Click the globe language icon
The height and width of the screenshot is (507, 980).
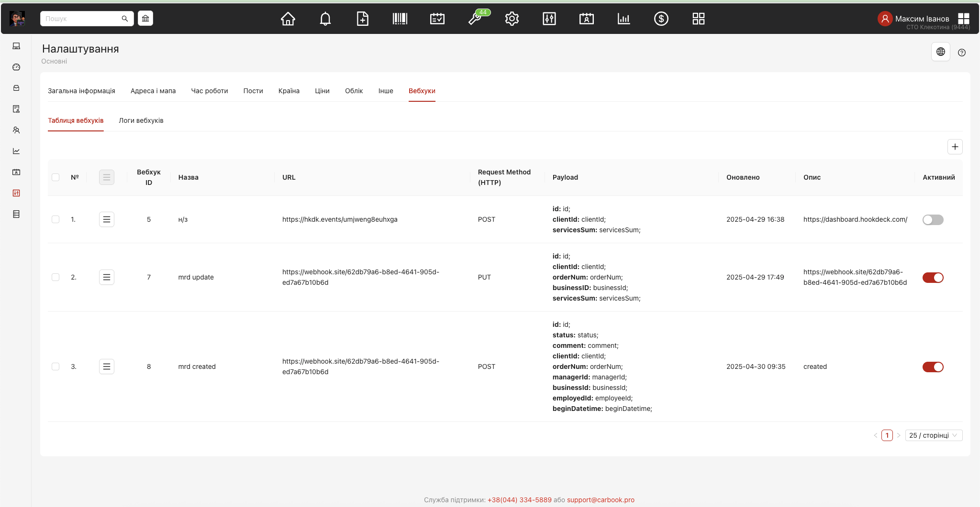click(940, 52)
